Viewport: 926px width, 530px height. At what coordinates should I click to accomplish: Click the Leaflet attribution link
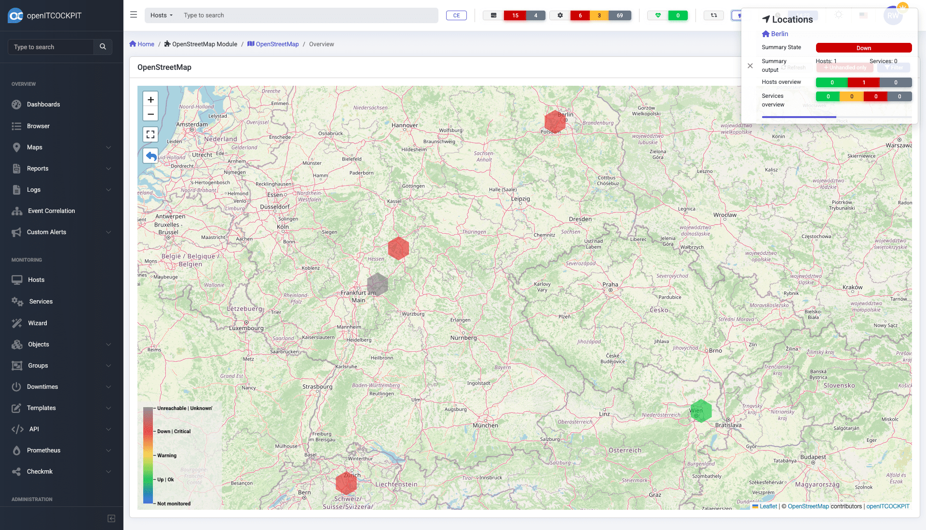(x=765, y=506)
